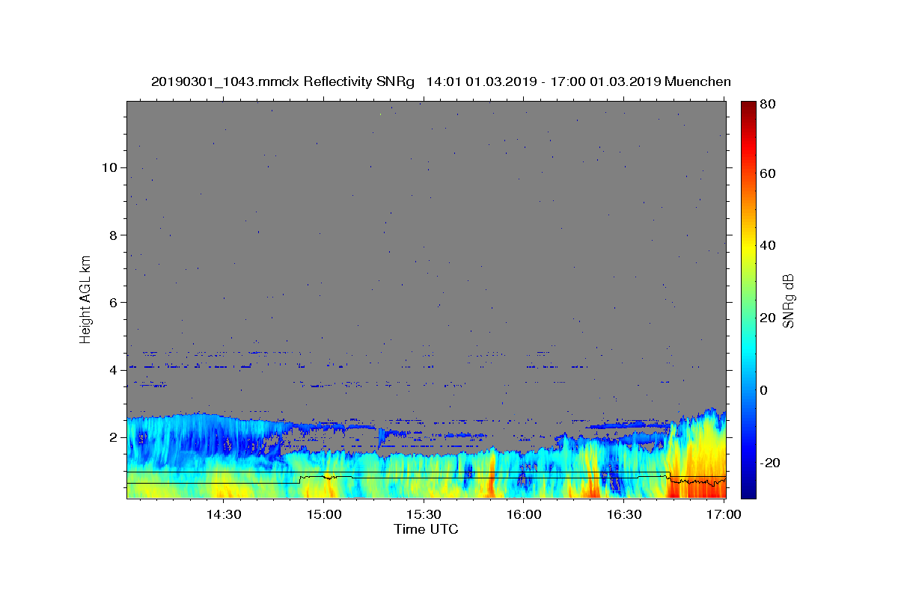The height and width of the screenshot is (598, 898).
Task: Select the 16:30 time tick label
Action: [x=624, y=514]
